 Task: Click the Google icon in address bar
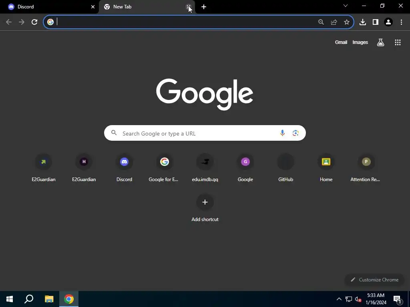point(50,22)
